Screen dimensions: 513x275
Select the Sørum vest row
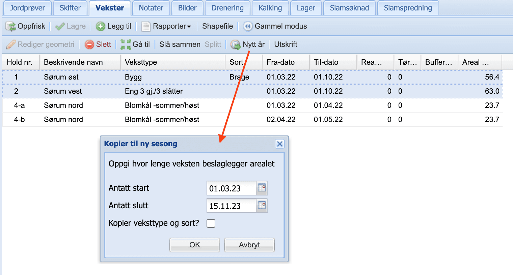click(x=252, y=91)
